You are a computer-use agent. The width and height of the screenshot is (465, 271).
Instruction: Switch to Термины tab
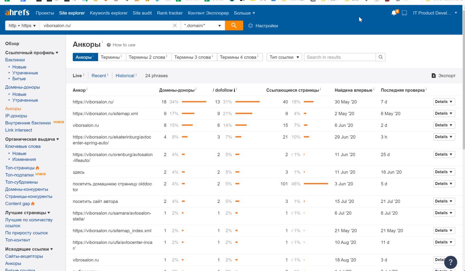tap(112, 57)
